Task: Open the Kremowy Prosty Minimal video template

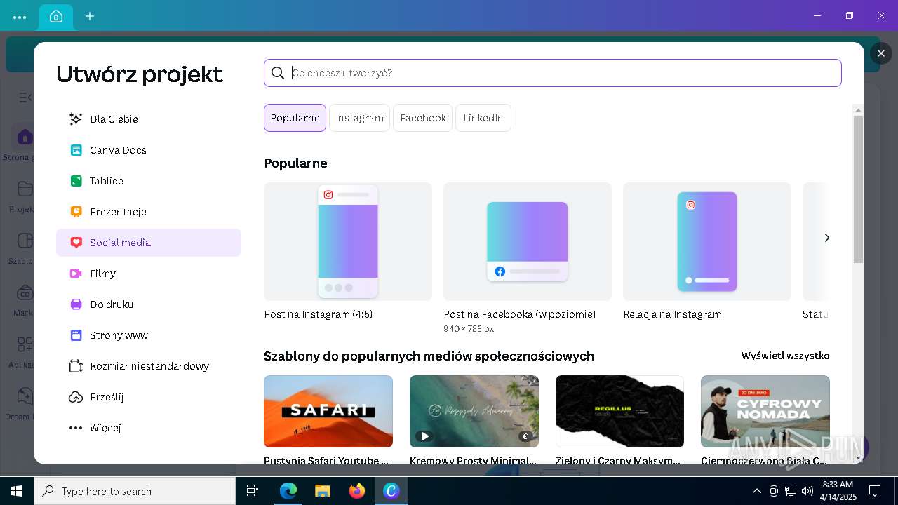Action: pyautogui.click(x=474, y=411)
